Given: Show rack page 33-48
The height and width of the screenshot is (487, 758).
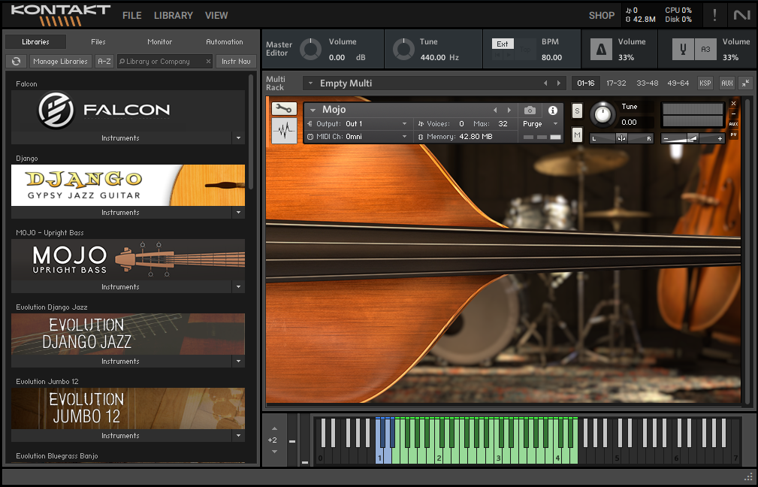Looking at the screenshot, I should pyautogui.click(x=647, y=83).
